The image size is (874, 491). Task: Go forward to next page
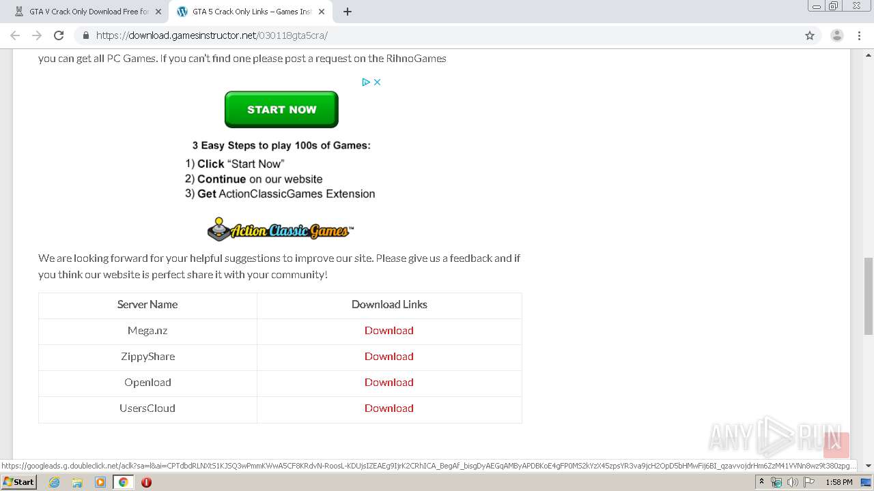pos(37,35)
